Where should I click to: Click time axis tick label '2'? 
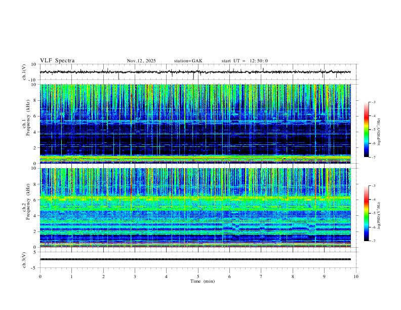coord(103,277)
